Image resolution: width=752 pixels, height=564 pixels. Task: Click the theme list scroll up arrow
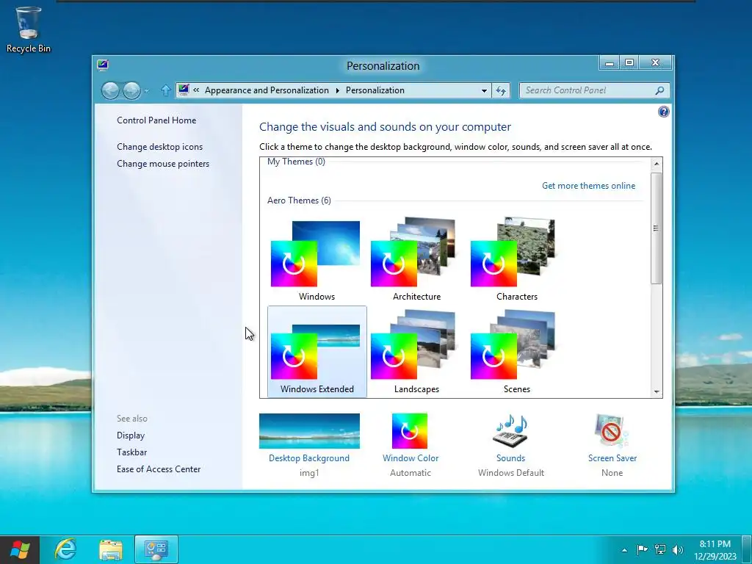(657, 164)
